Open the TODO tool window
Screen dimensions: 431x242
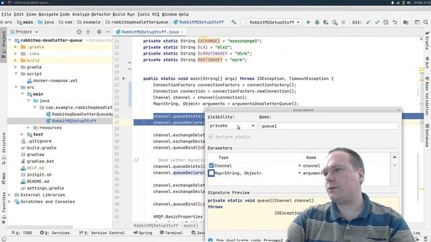[x=22, y=233]
